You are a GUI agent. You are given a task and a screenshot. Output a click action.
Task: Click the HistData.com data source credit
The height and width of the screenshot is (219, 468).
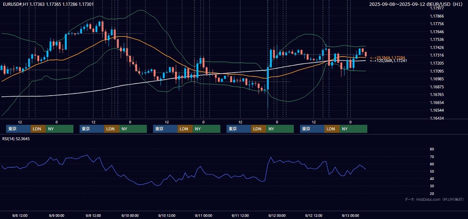434,199
